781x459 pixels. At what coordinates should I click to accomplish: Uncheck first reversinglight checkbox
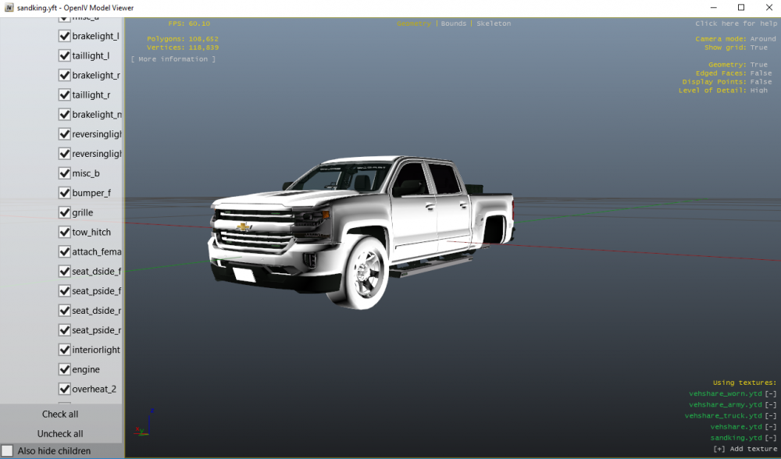click(64, 134)
